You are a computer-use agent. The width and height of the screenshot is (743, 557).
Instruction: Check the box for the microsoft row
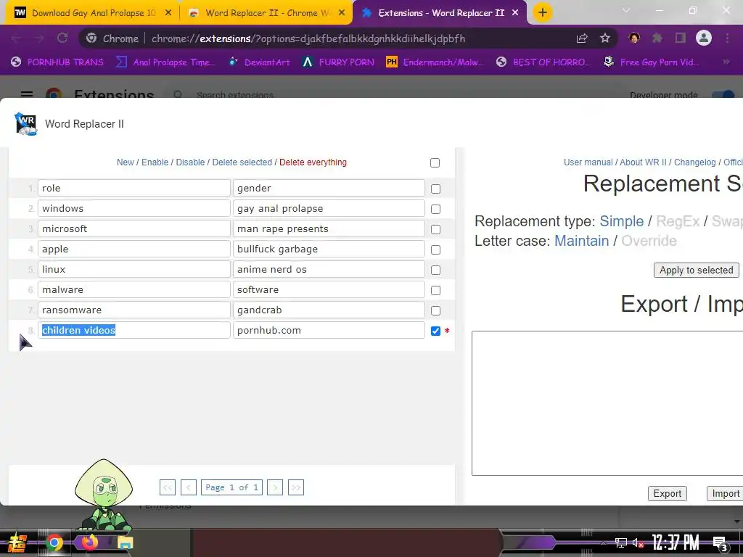(435, 230)
